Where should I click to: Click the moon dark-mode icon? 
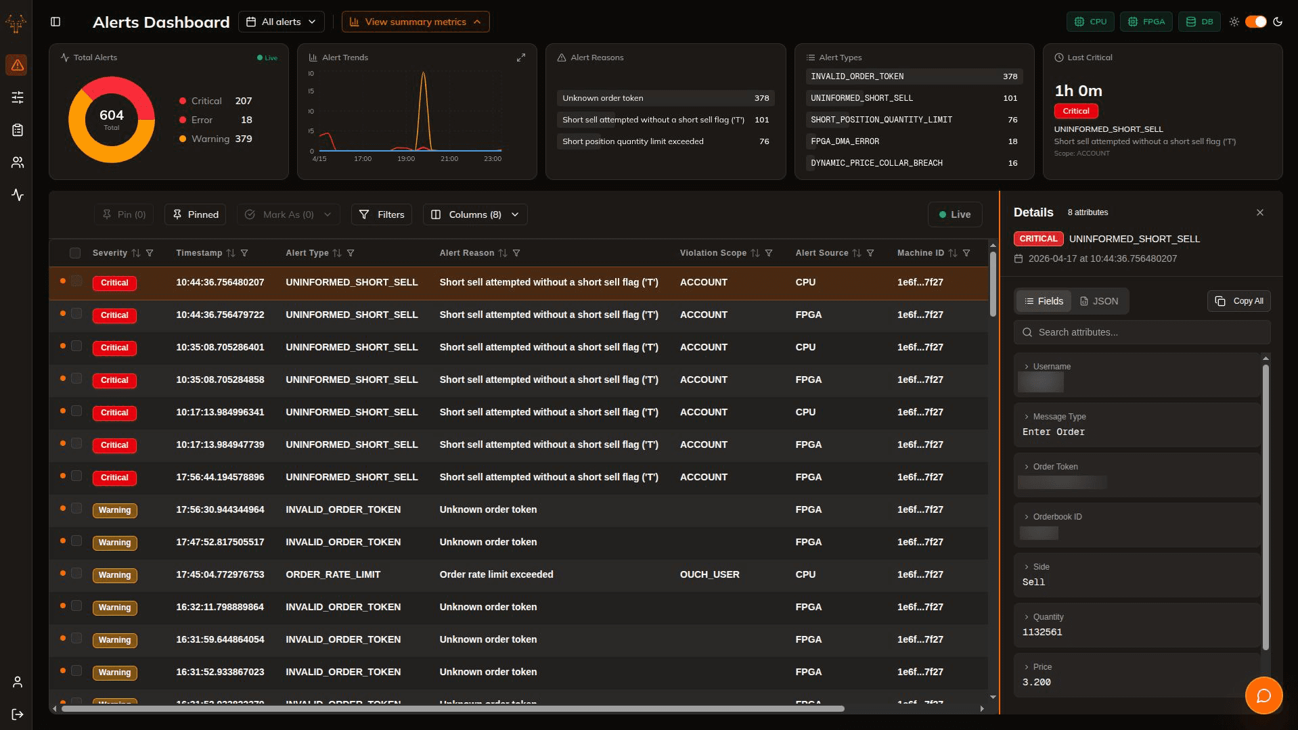1278,22
